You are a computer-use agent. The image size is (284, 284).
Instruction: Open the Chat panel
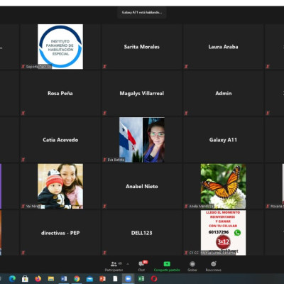point(142,266)
